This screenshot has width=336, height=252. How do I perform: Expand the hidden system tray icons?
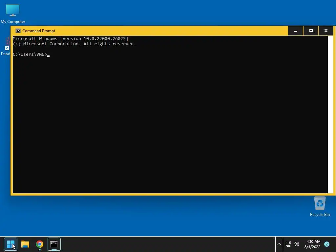pos(279,244)
